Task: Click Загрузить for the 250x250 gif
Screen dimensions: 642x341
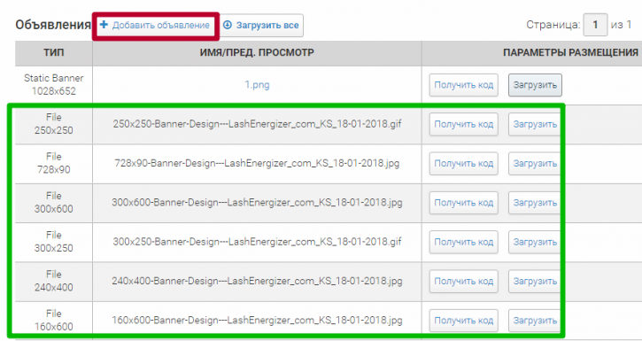Action: (x=534, y=124)
